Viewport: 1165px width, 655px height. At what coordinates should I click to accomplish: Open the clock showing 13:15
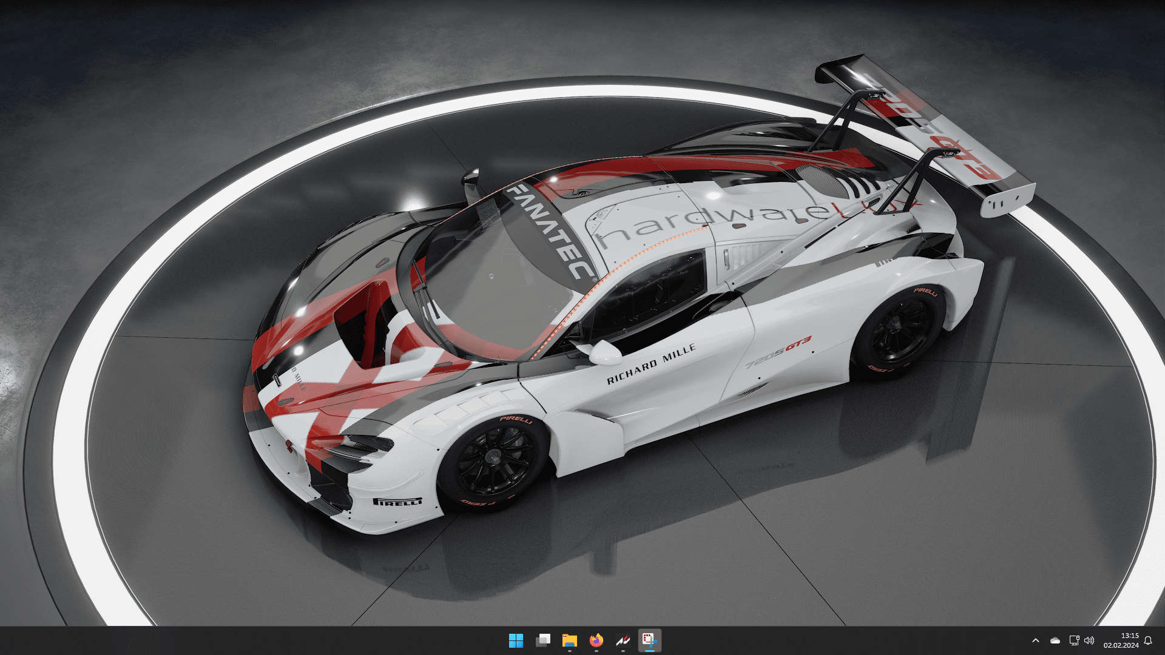[x=1121, y=640]
